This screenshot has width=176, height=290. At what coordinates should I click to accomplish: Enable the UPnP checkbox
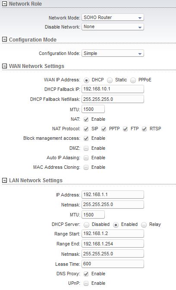click(x=86, y=283)
